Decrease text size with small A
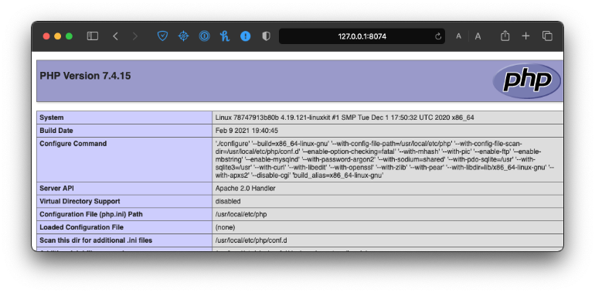The image size is (595, 293). click(458, 36)
